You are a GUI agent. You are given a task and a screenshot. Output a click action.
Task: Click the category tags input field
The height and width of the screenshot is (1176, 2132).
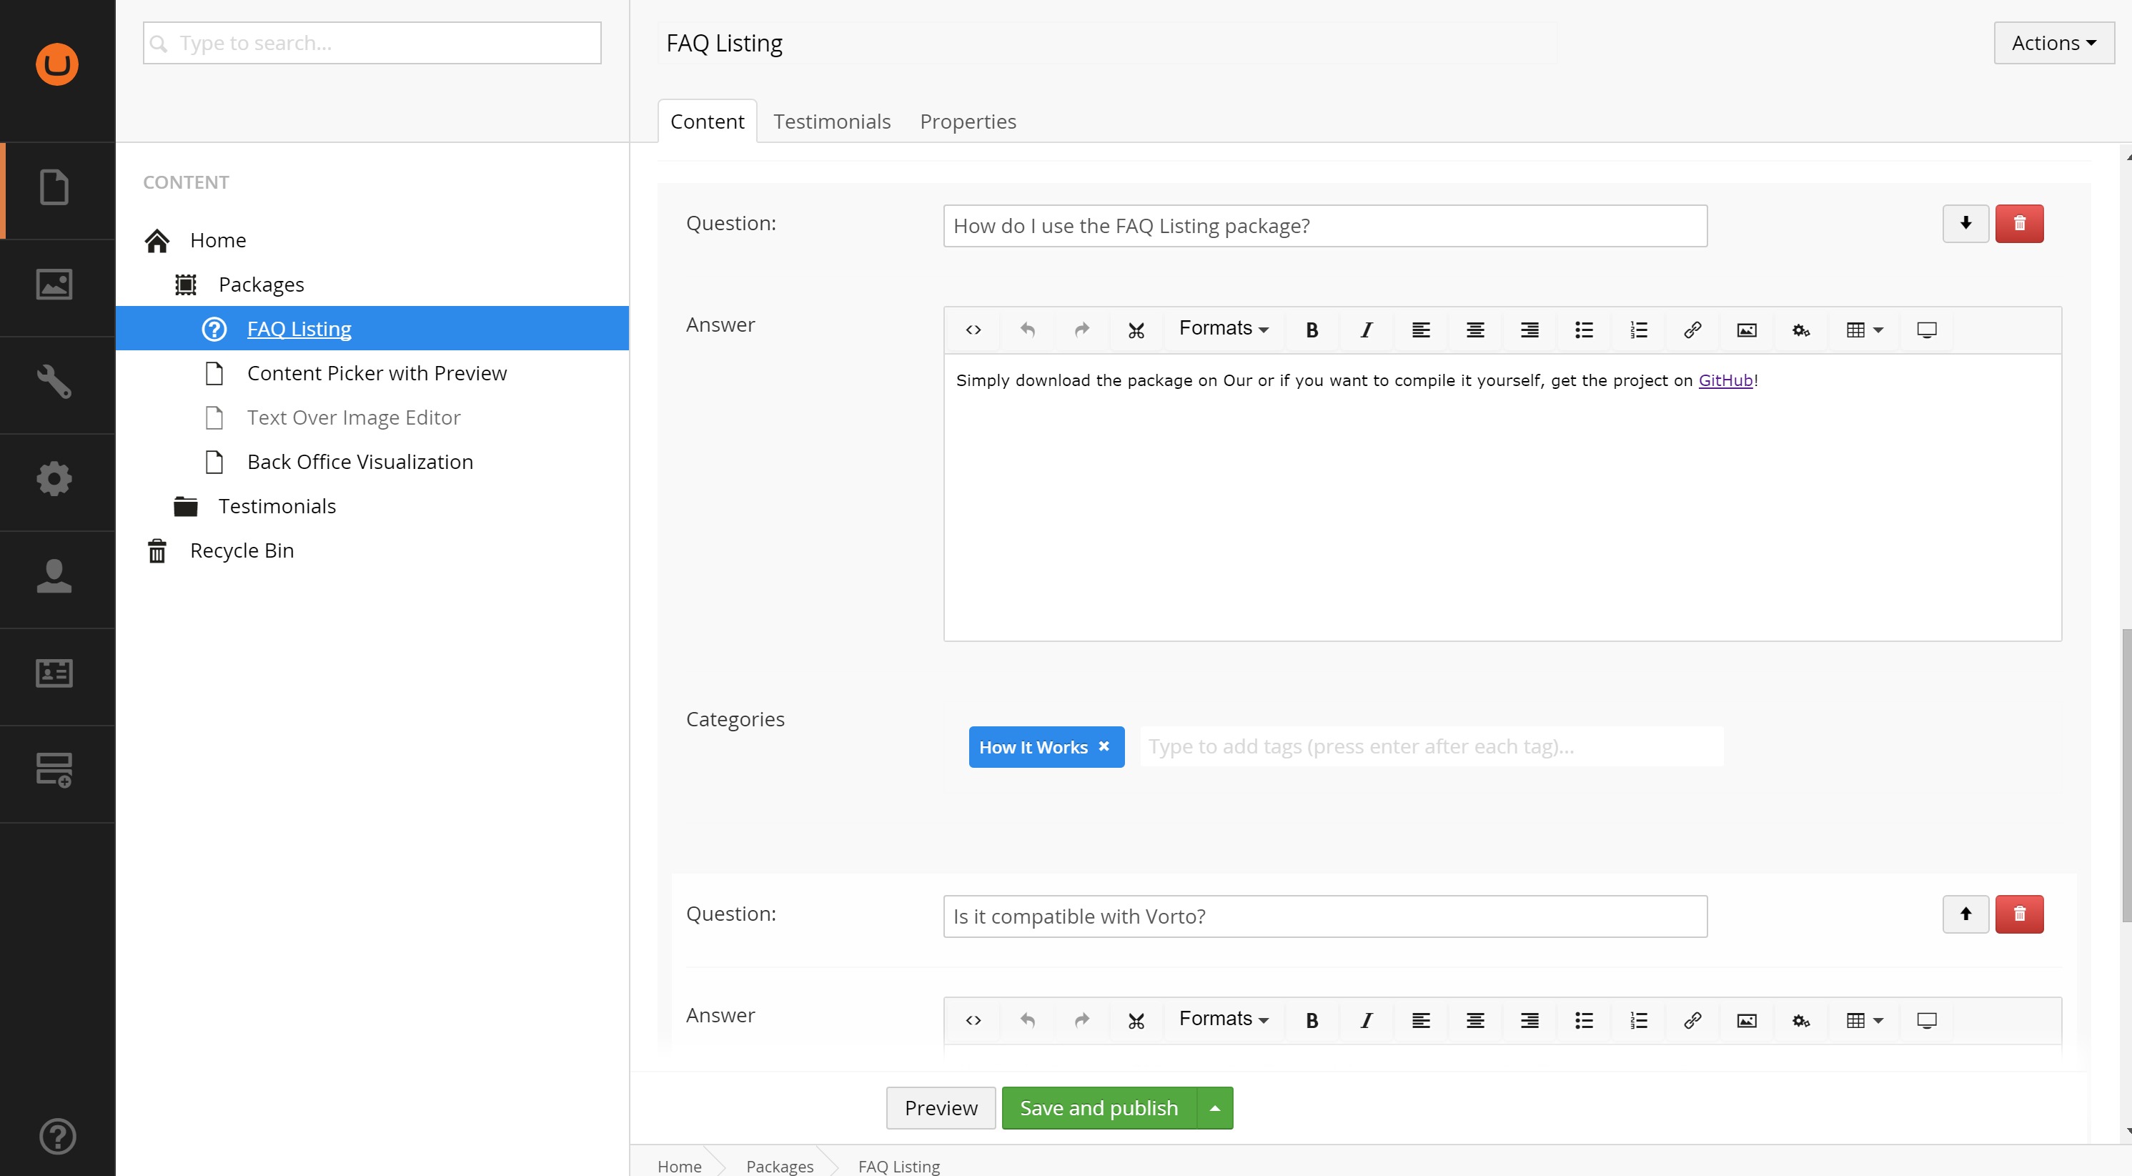tap(1431, 746)
